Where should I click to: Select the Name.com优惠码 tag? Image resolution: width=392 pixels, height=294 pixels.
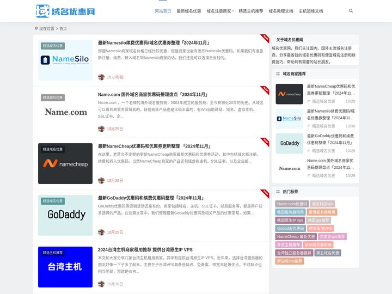point(292,204)
